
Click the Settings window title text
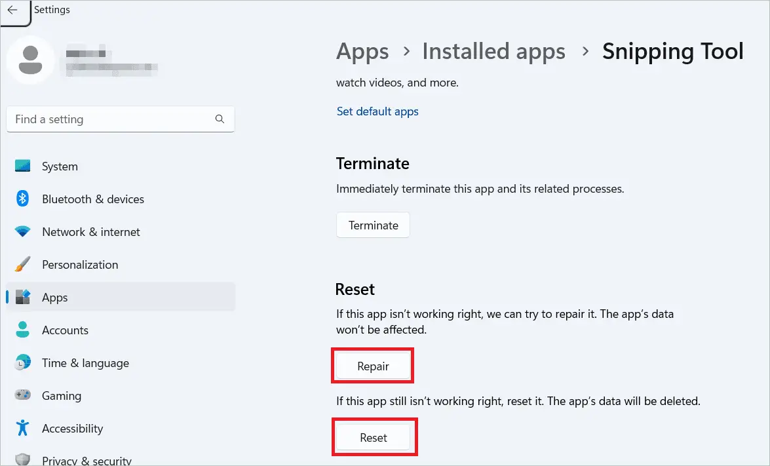click(52, 10)
